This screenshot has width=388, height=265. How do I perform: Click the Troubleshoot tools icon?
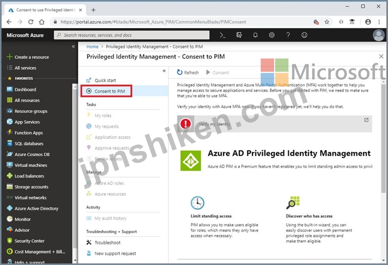tap(89, 242)
